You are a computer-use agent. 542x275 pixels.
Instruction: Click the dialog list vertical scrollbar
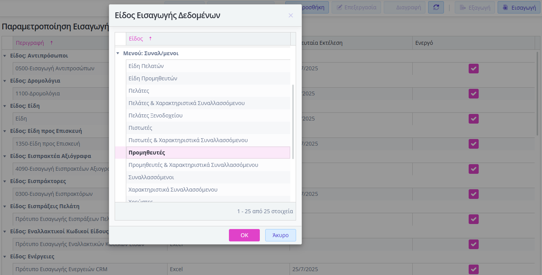tap(293, 122)
